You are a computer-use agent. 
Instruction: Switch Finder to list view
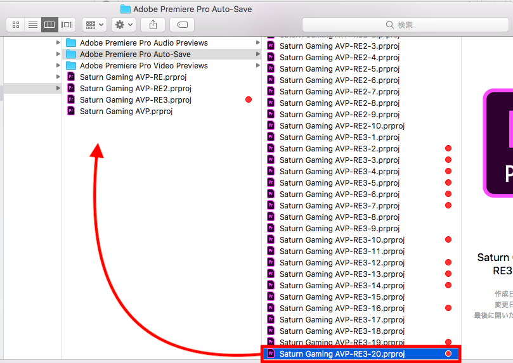coord(33,25)
